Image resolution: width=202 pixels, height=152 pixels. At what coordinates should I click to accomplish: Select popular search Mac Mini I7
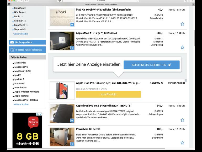click(20, 63)
